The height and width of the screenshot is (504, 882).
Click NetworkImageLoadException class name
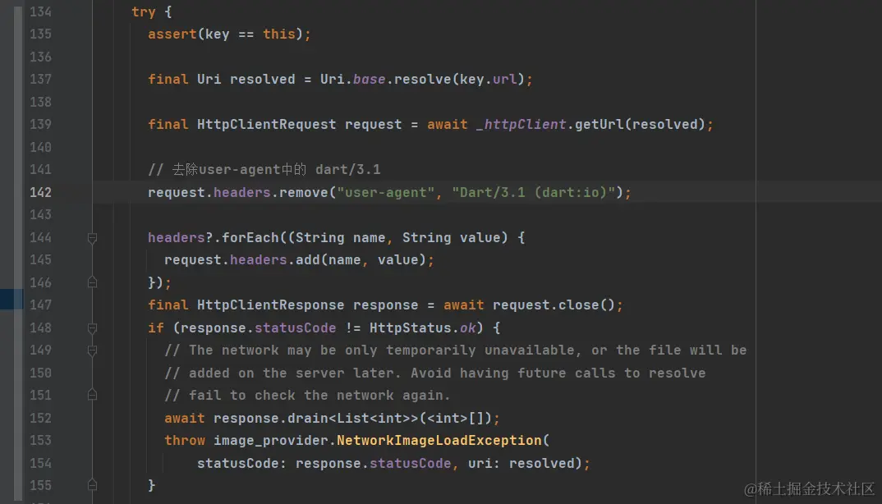pyautogui.click(x=439, y=441)
